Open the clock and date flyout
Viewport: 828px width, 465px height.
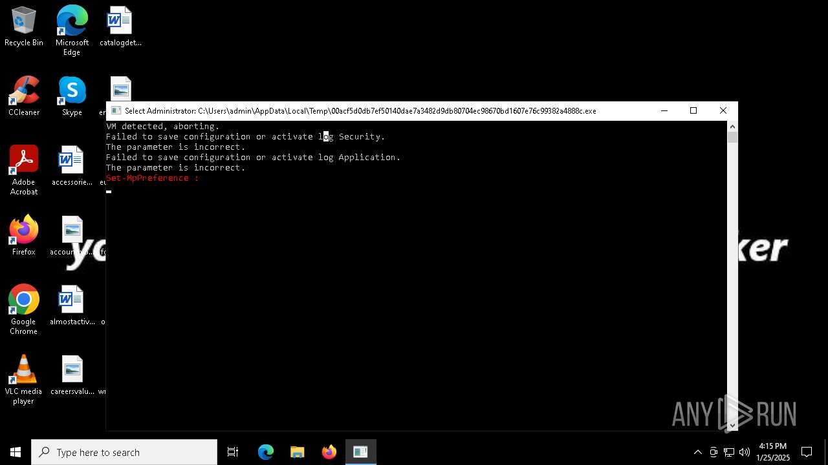tap(773, 452)
